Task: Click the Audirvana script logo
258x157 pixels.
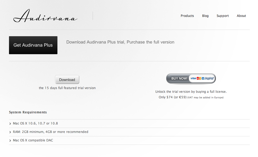Action: tap(45, 16)
